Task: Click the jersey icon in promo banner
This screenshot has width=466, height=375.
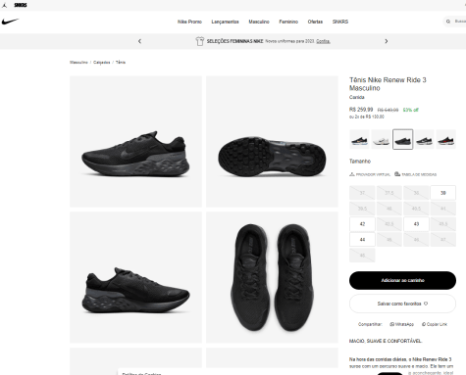Action: [x=200, y=41]
